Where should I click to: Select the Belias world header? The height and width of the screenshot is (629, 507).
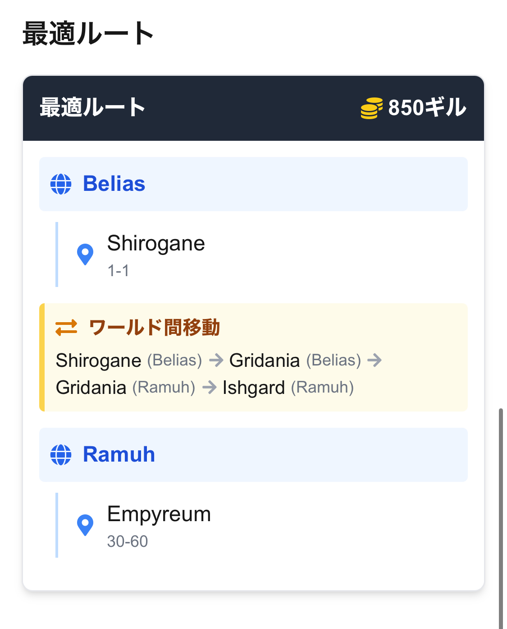point(253,184)
